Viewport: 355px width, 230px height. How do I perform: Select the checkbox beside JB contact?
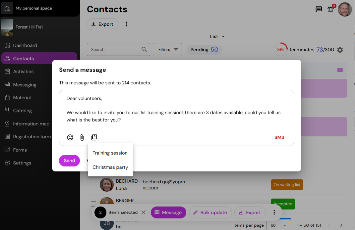(x=93, y=223)
